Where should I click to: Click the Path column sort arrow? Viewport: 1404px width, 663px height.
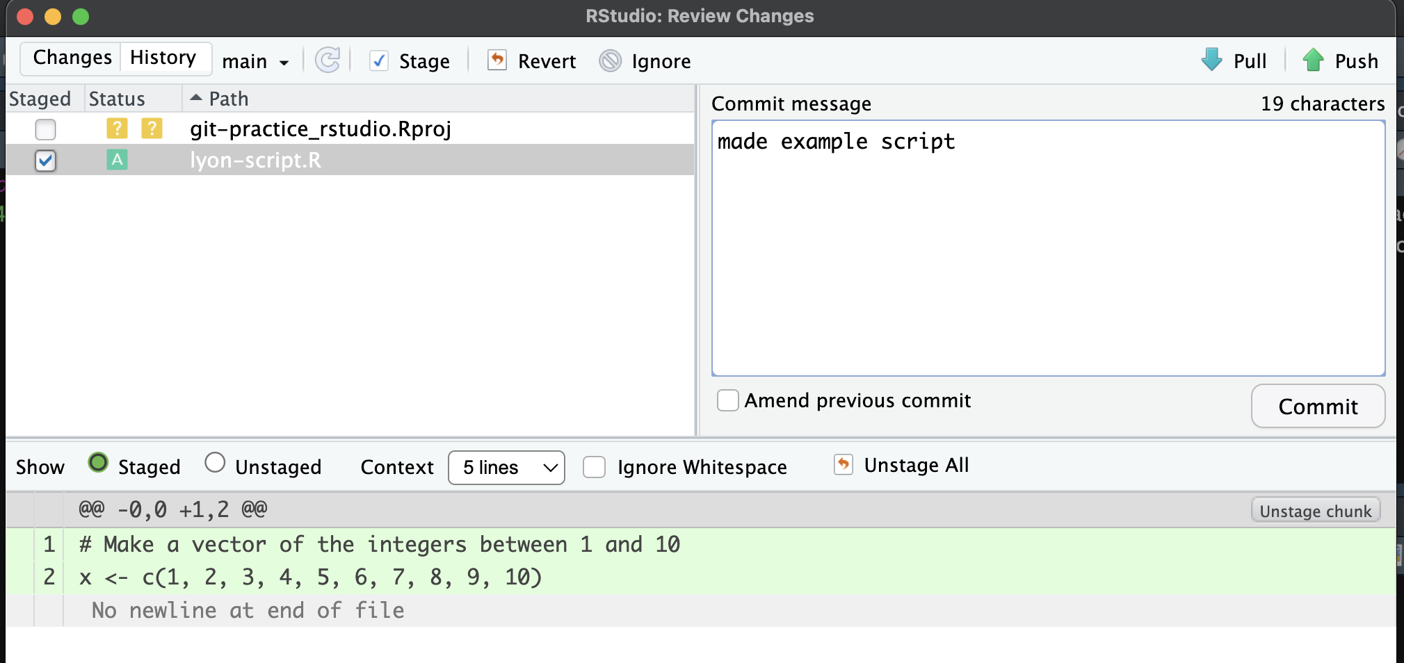[195, 98]
